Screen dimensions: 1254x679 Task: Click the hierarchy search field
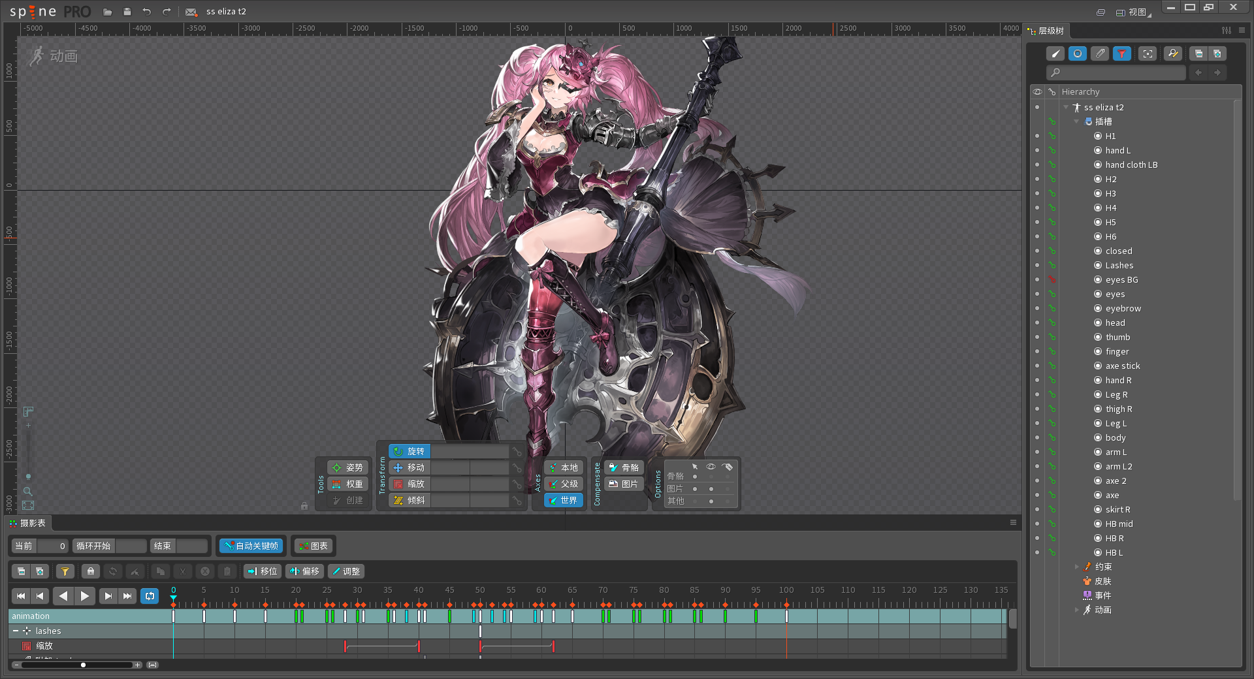point(1116,72)
